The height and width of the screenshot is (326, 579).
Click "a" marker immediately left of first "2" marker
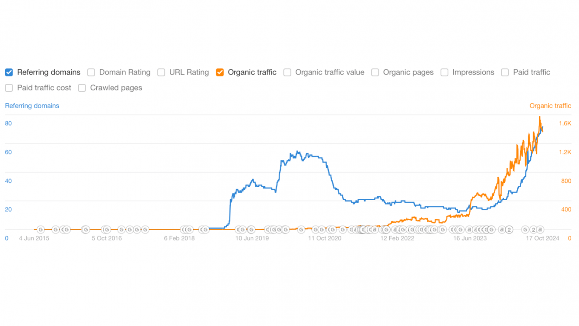click(x=502, y=230)
